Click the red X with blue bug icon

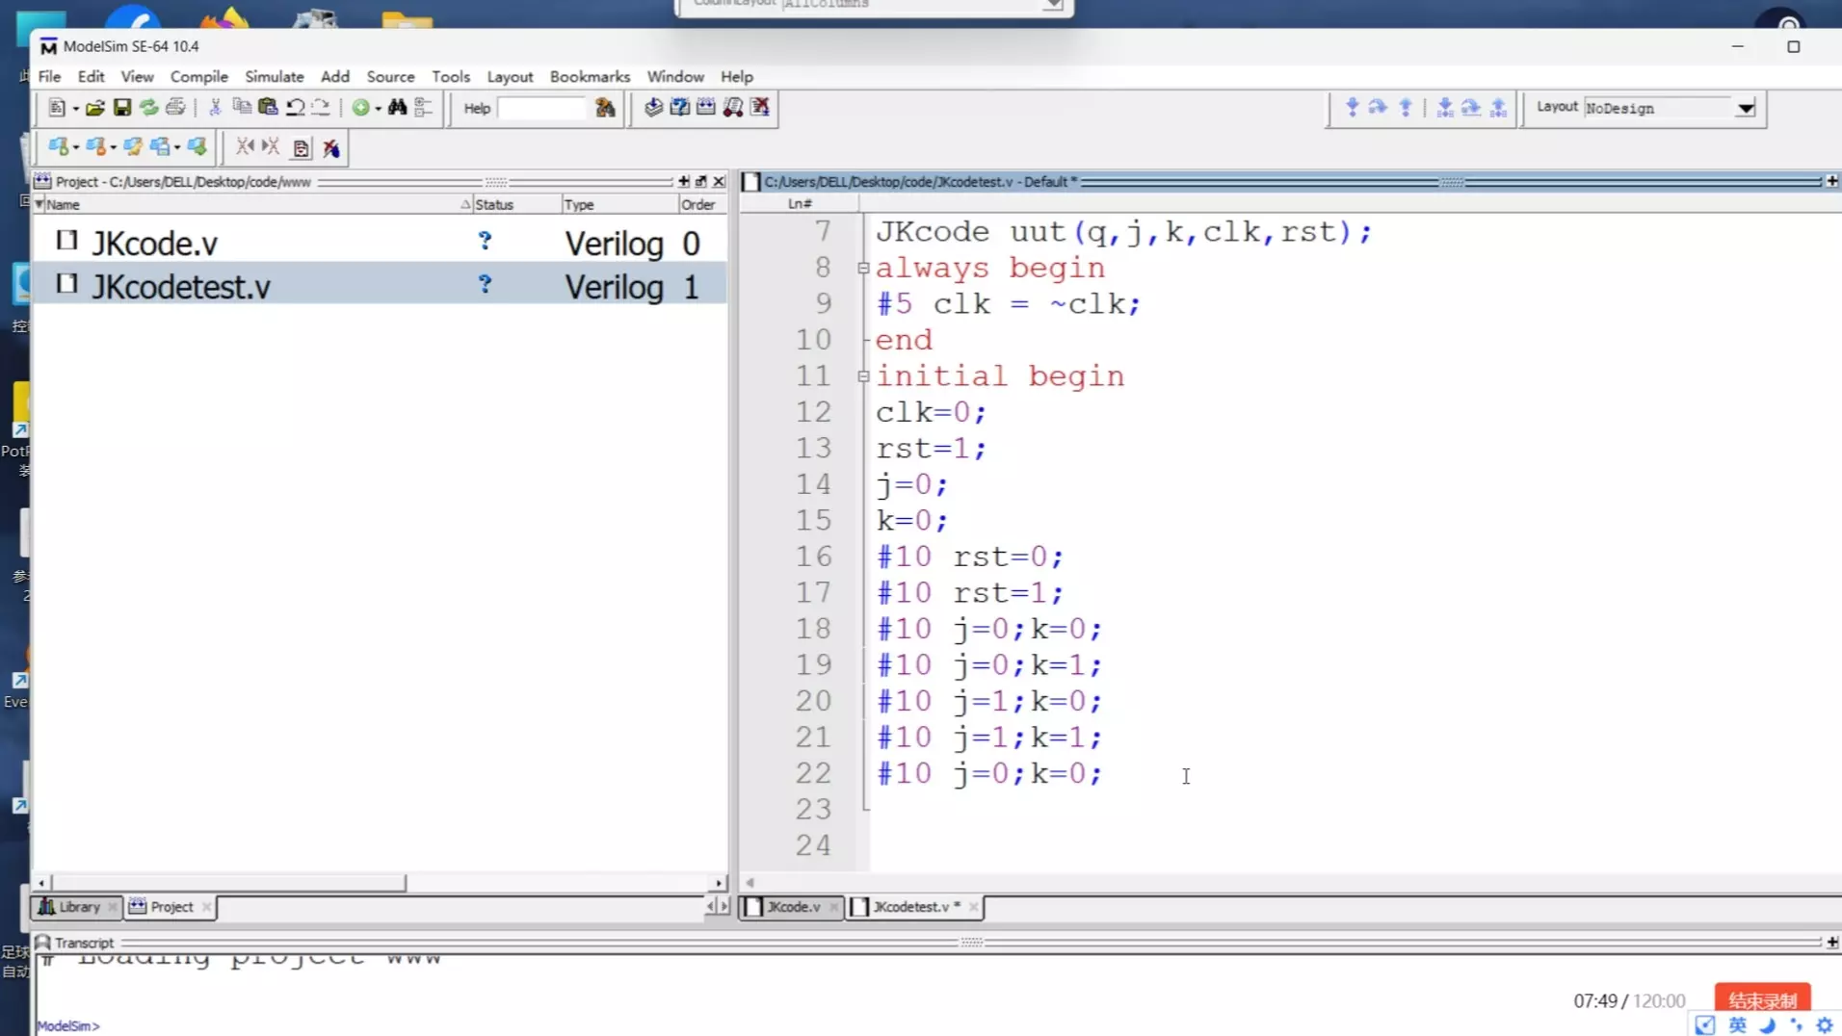pyautogui.click(x=331, y=147)
